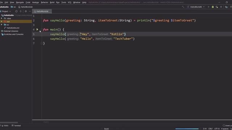The image size is (232, 130).
Task: Open the Edit menu
Action: coord(6,3)
